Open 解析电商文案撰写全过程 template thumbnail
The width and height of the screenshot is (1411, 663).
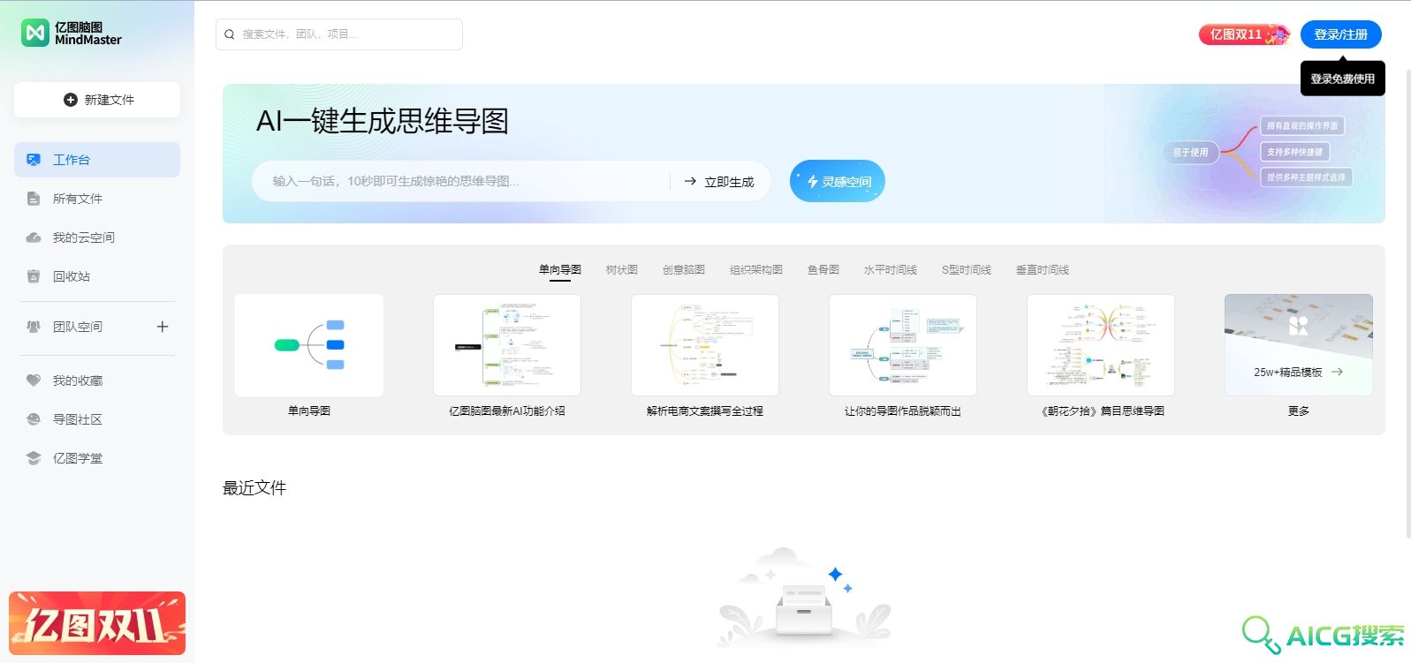tap(705, 345)
